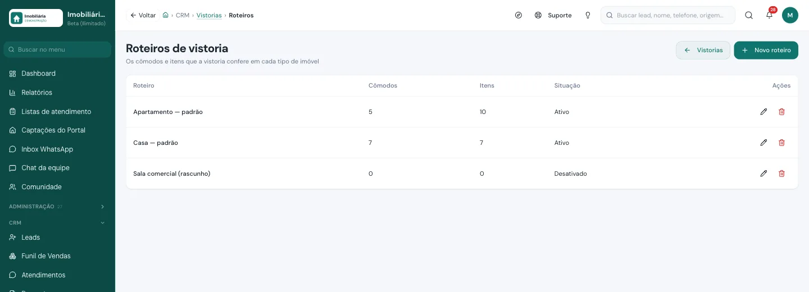809x292 pixels.
Task: Go to home via breadcrumb house icon
Action: point(165,15)
